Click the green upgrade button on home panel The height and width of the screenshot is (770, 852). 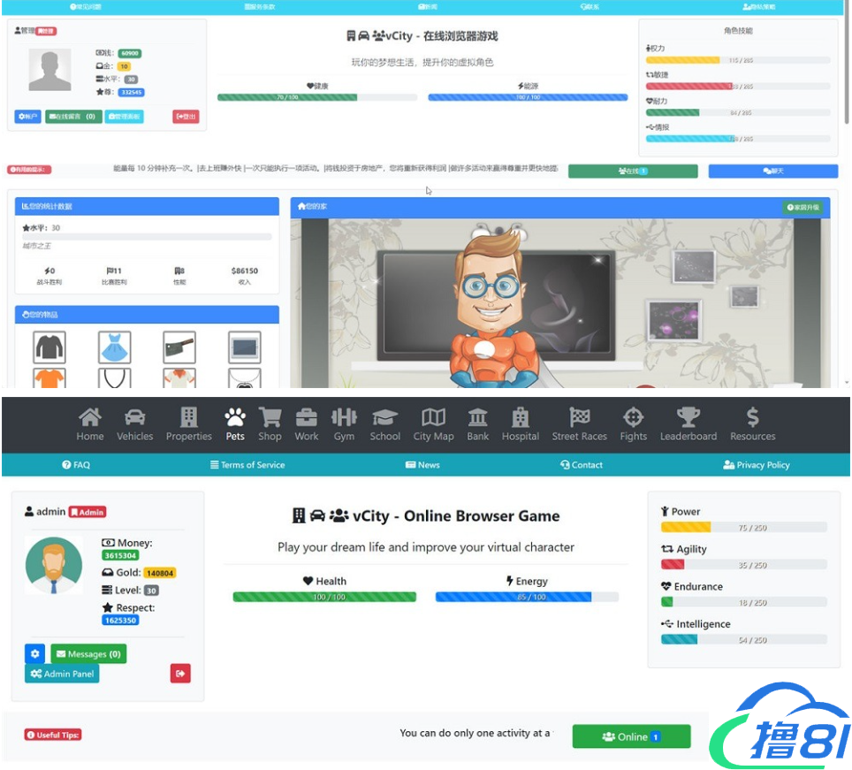(803, 207)
